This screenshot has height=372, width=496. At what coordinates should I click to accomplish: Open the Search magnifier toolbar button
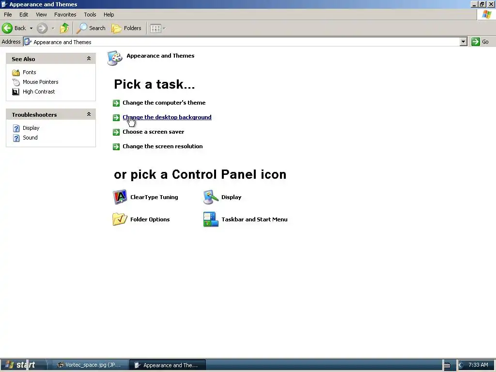pyautogui.click(x=91, y=28)
